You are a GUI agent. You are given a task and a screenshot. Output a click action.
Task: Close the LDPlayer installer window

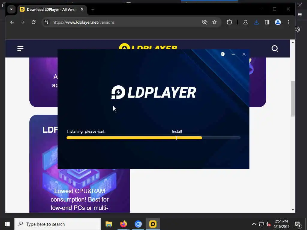pos(244,54)
